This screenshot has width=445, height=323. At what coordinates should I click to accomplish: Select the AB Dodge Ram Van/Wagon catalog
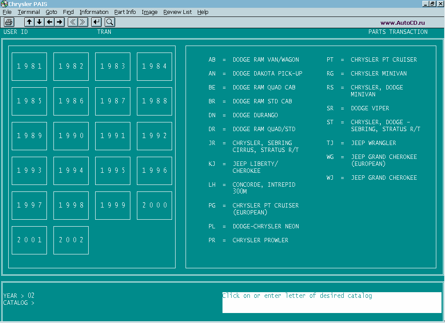[x=254, y=59]
